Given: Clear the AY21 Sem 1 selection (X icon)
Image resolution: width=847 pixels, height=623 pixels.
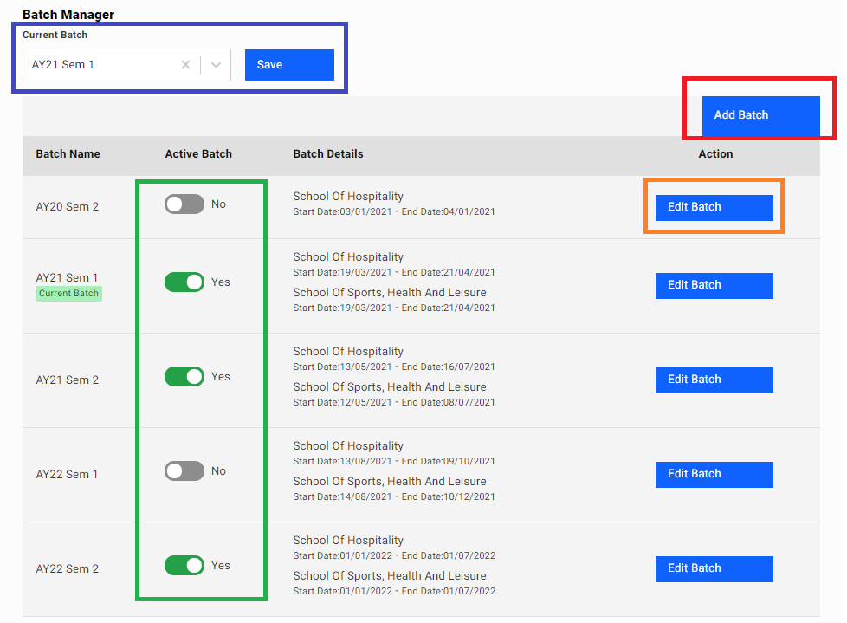Looking at the screenshot, I should [185, 65].
